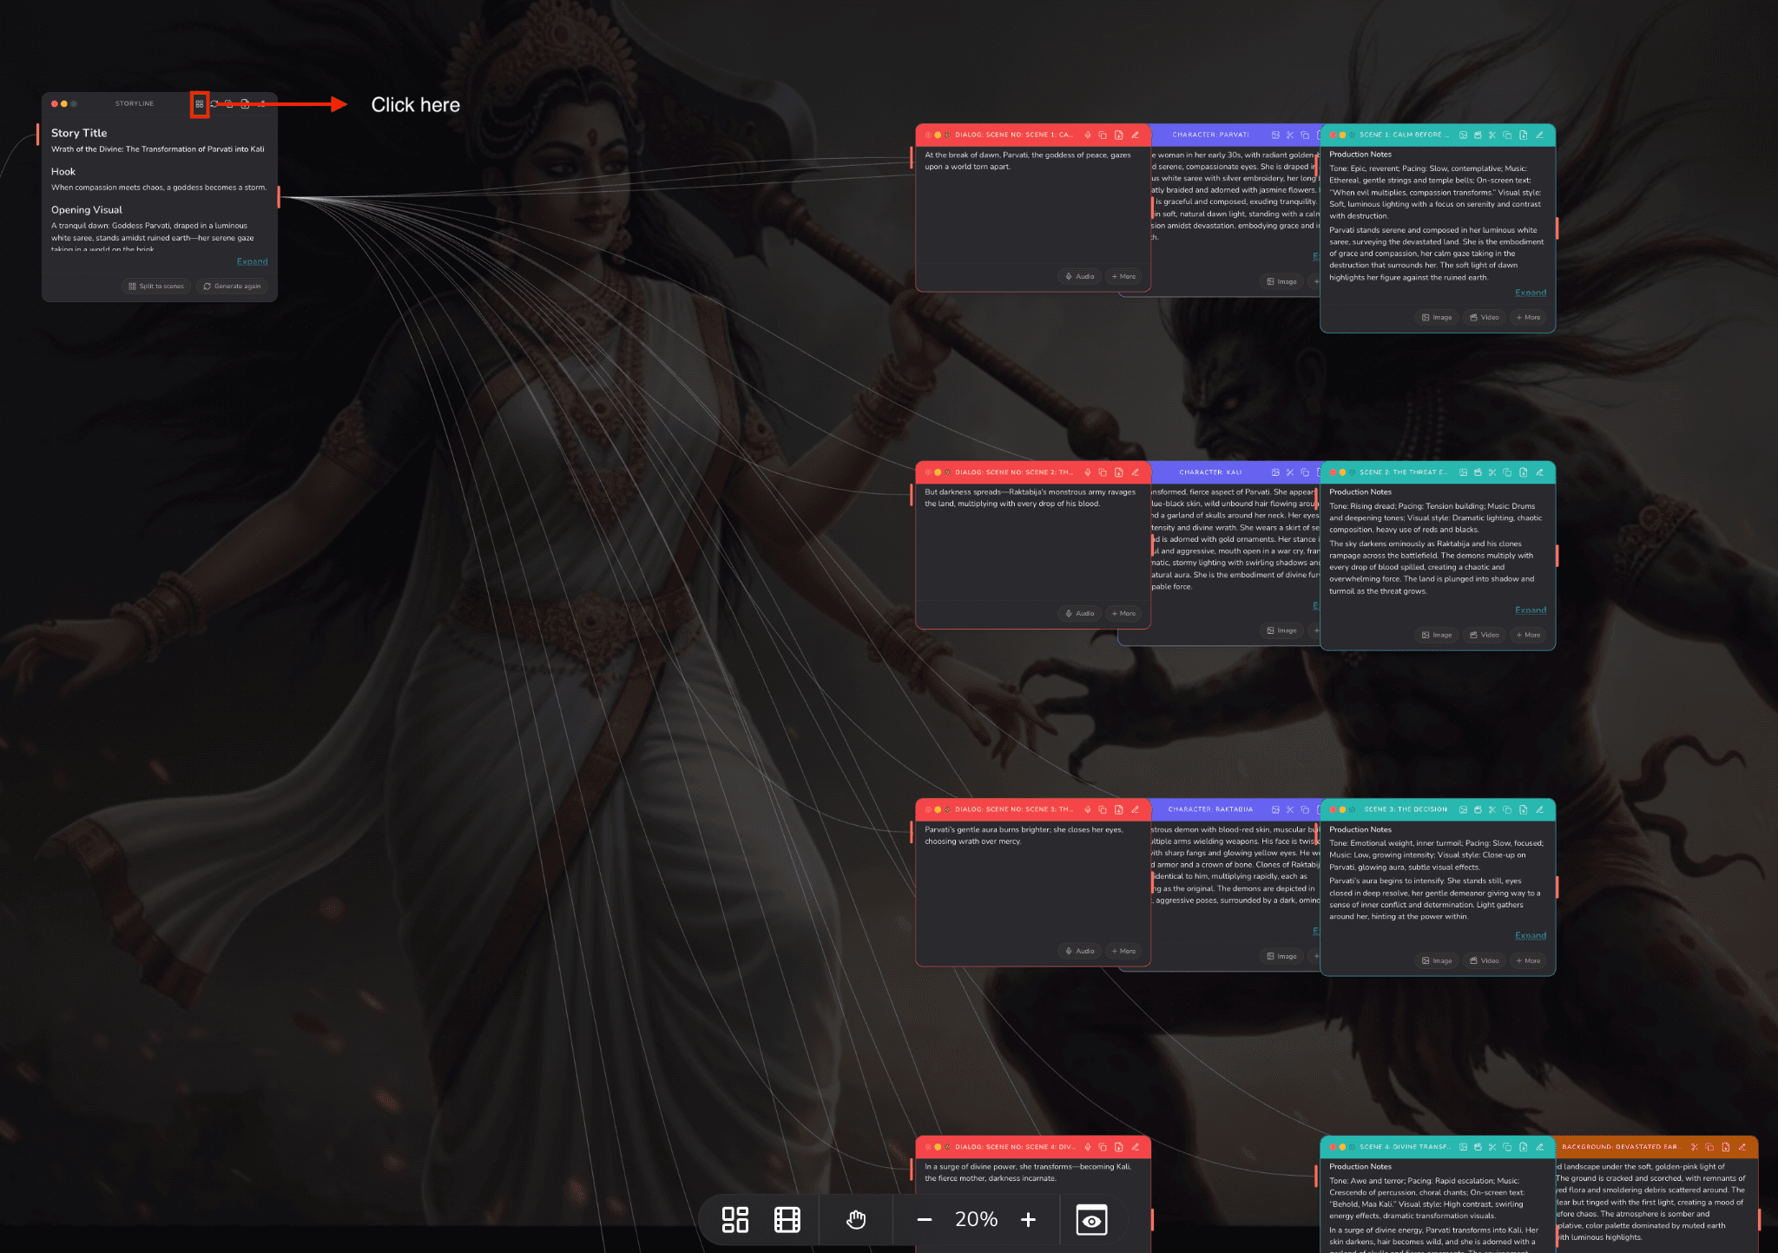Viewport: 1778px width, 1253px height.
Task: Click Audio button on Dialog Scene 3 card
Action: (x=1080, y=951)
